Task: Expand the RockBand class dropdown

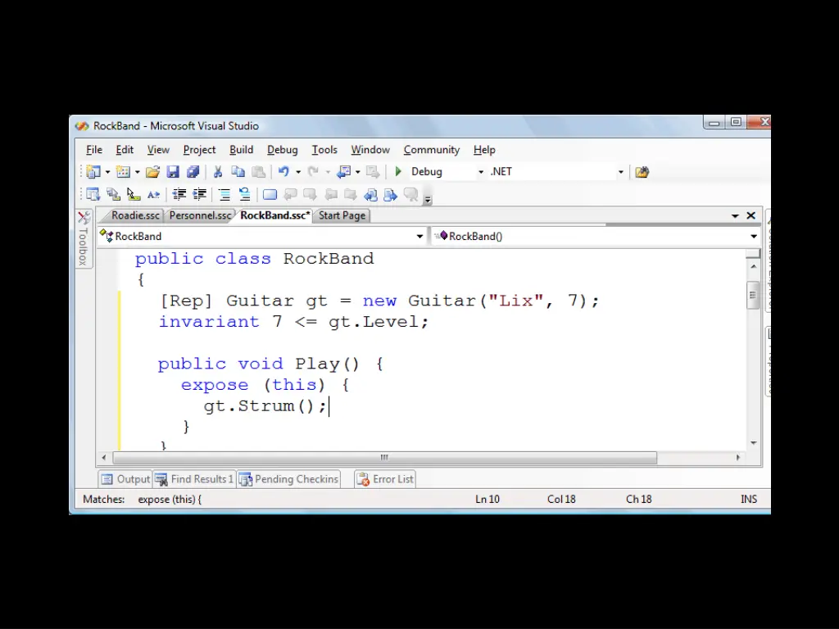Action: coord(420,237)
